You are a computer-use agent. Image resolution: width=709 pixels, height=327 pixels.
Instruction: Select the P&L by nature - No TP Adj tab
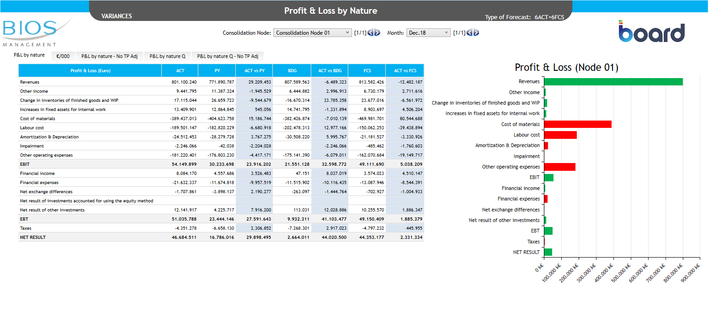pos(110,56)
